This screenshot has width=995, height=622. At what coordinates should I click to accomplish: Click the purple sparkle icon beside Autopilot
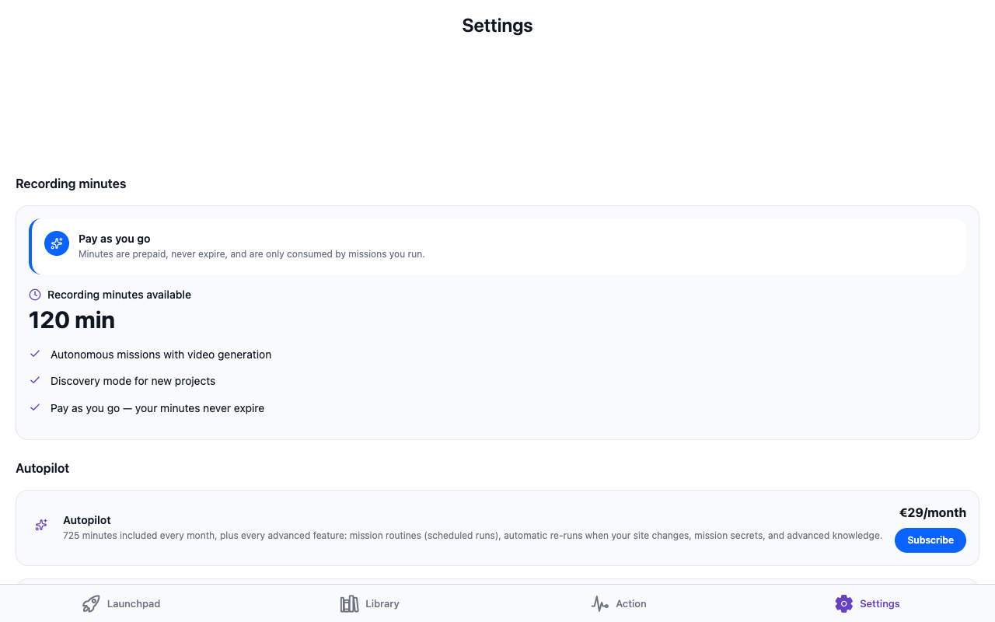pos(41,526)
